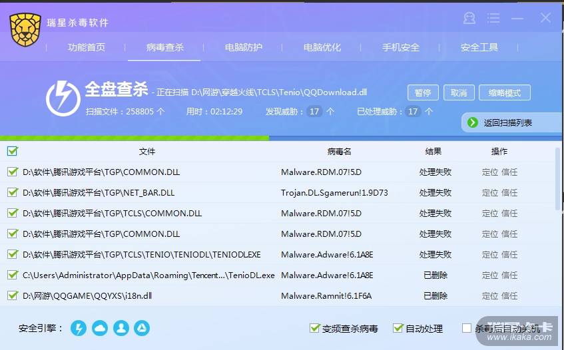Select the person security engine icon
This screenshot has height=350, width=564.
coord(121,328)
